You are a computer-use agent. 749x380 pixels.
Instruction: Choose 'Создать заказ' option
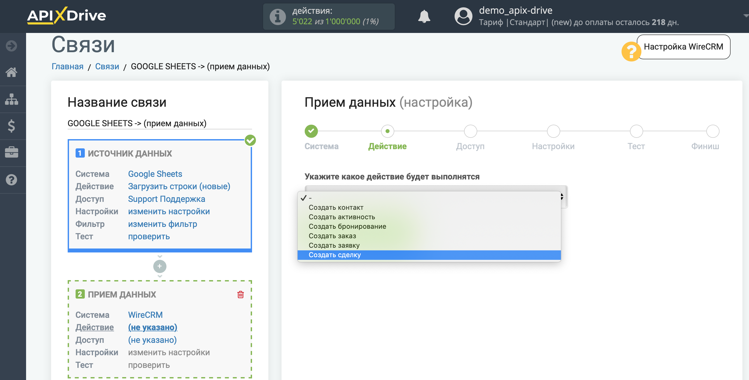pos(429,236)
